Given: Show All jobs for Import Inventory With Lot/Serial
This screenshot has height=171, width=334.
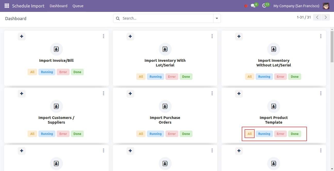Looking at the screenshot, I should 141,77.
